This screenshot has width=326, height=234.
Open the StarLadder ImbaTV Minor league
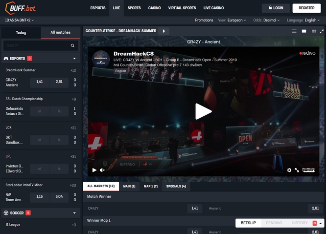click(24, 185)
